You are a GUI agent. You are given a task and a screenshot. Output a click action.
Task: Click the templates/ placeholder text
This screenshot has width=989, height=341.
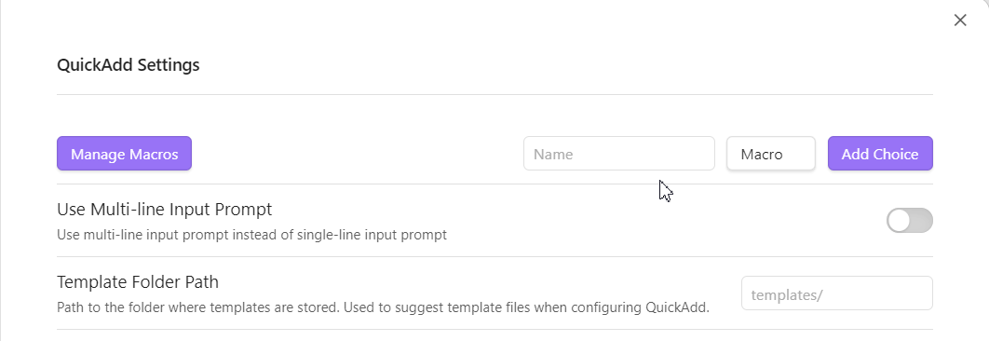(787, 295)
